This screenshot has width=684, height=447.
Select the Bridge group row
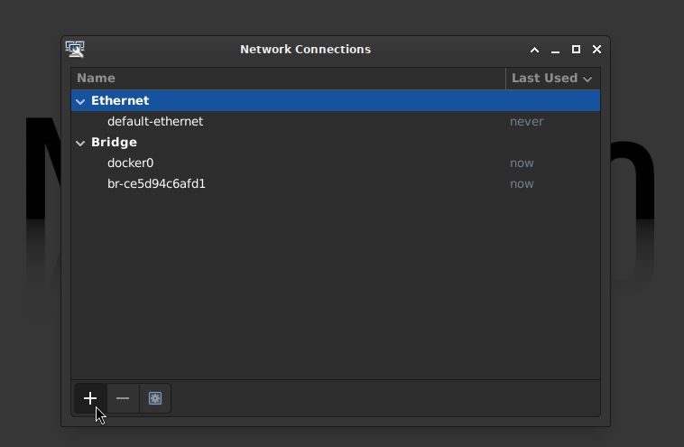336,143
